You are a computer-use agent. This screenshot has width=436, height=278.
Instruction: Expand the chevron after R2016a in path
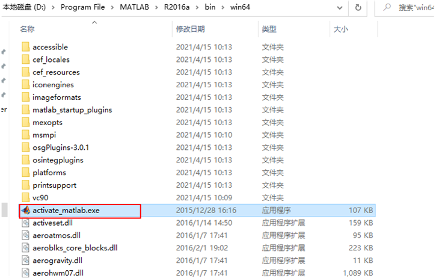197,7
